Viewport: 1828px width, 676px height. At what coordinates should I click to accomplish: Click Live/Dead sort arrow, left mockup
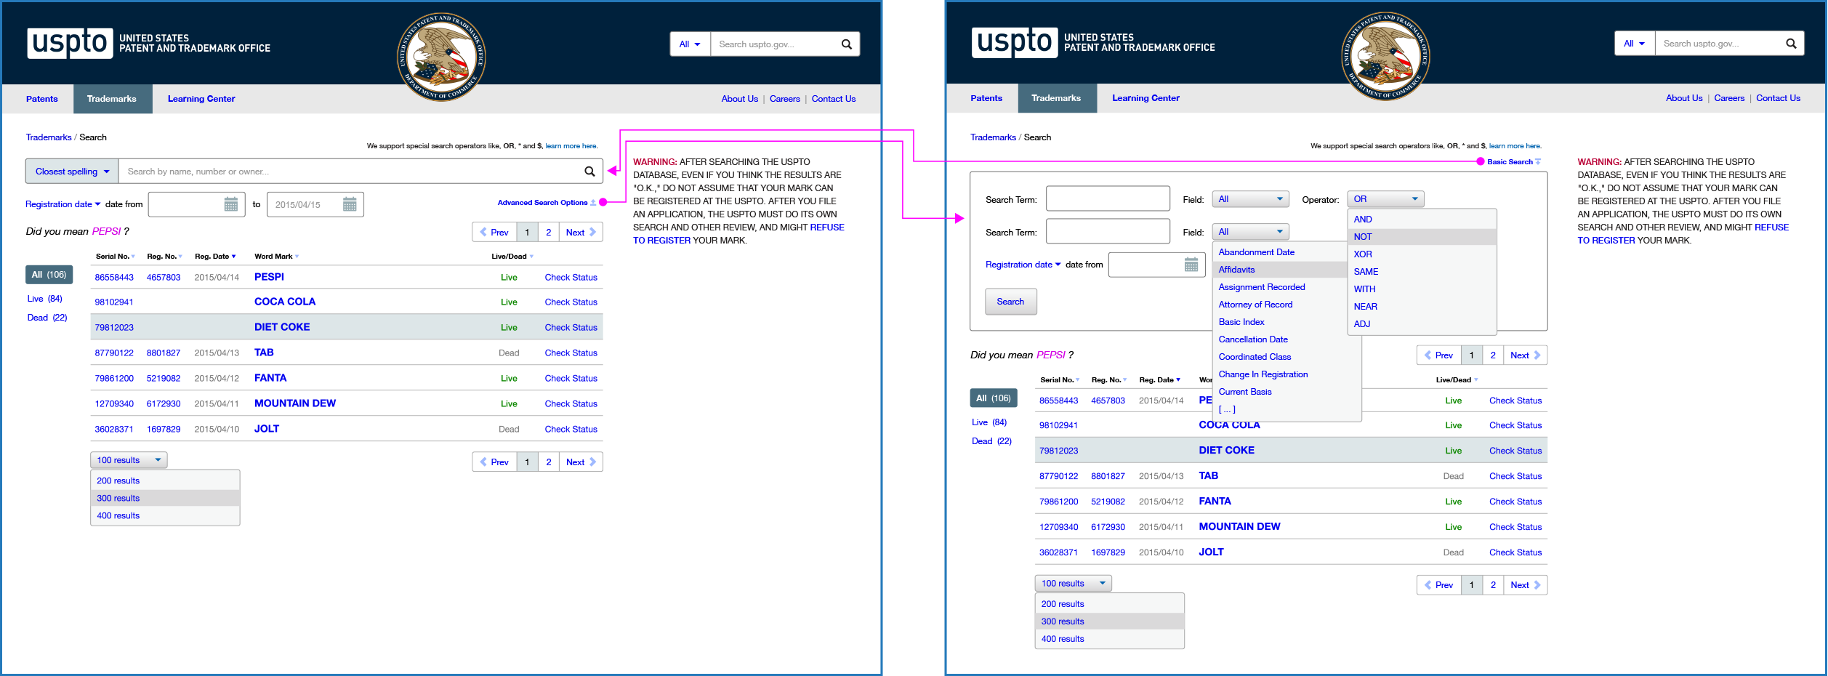(x=531, y=257)
